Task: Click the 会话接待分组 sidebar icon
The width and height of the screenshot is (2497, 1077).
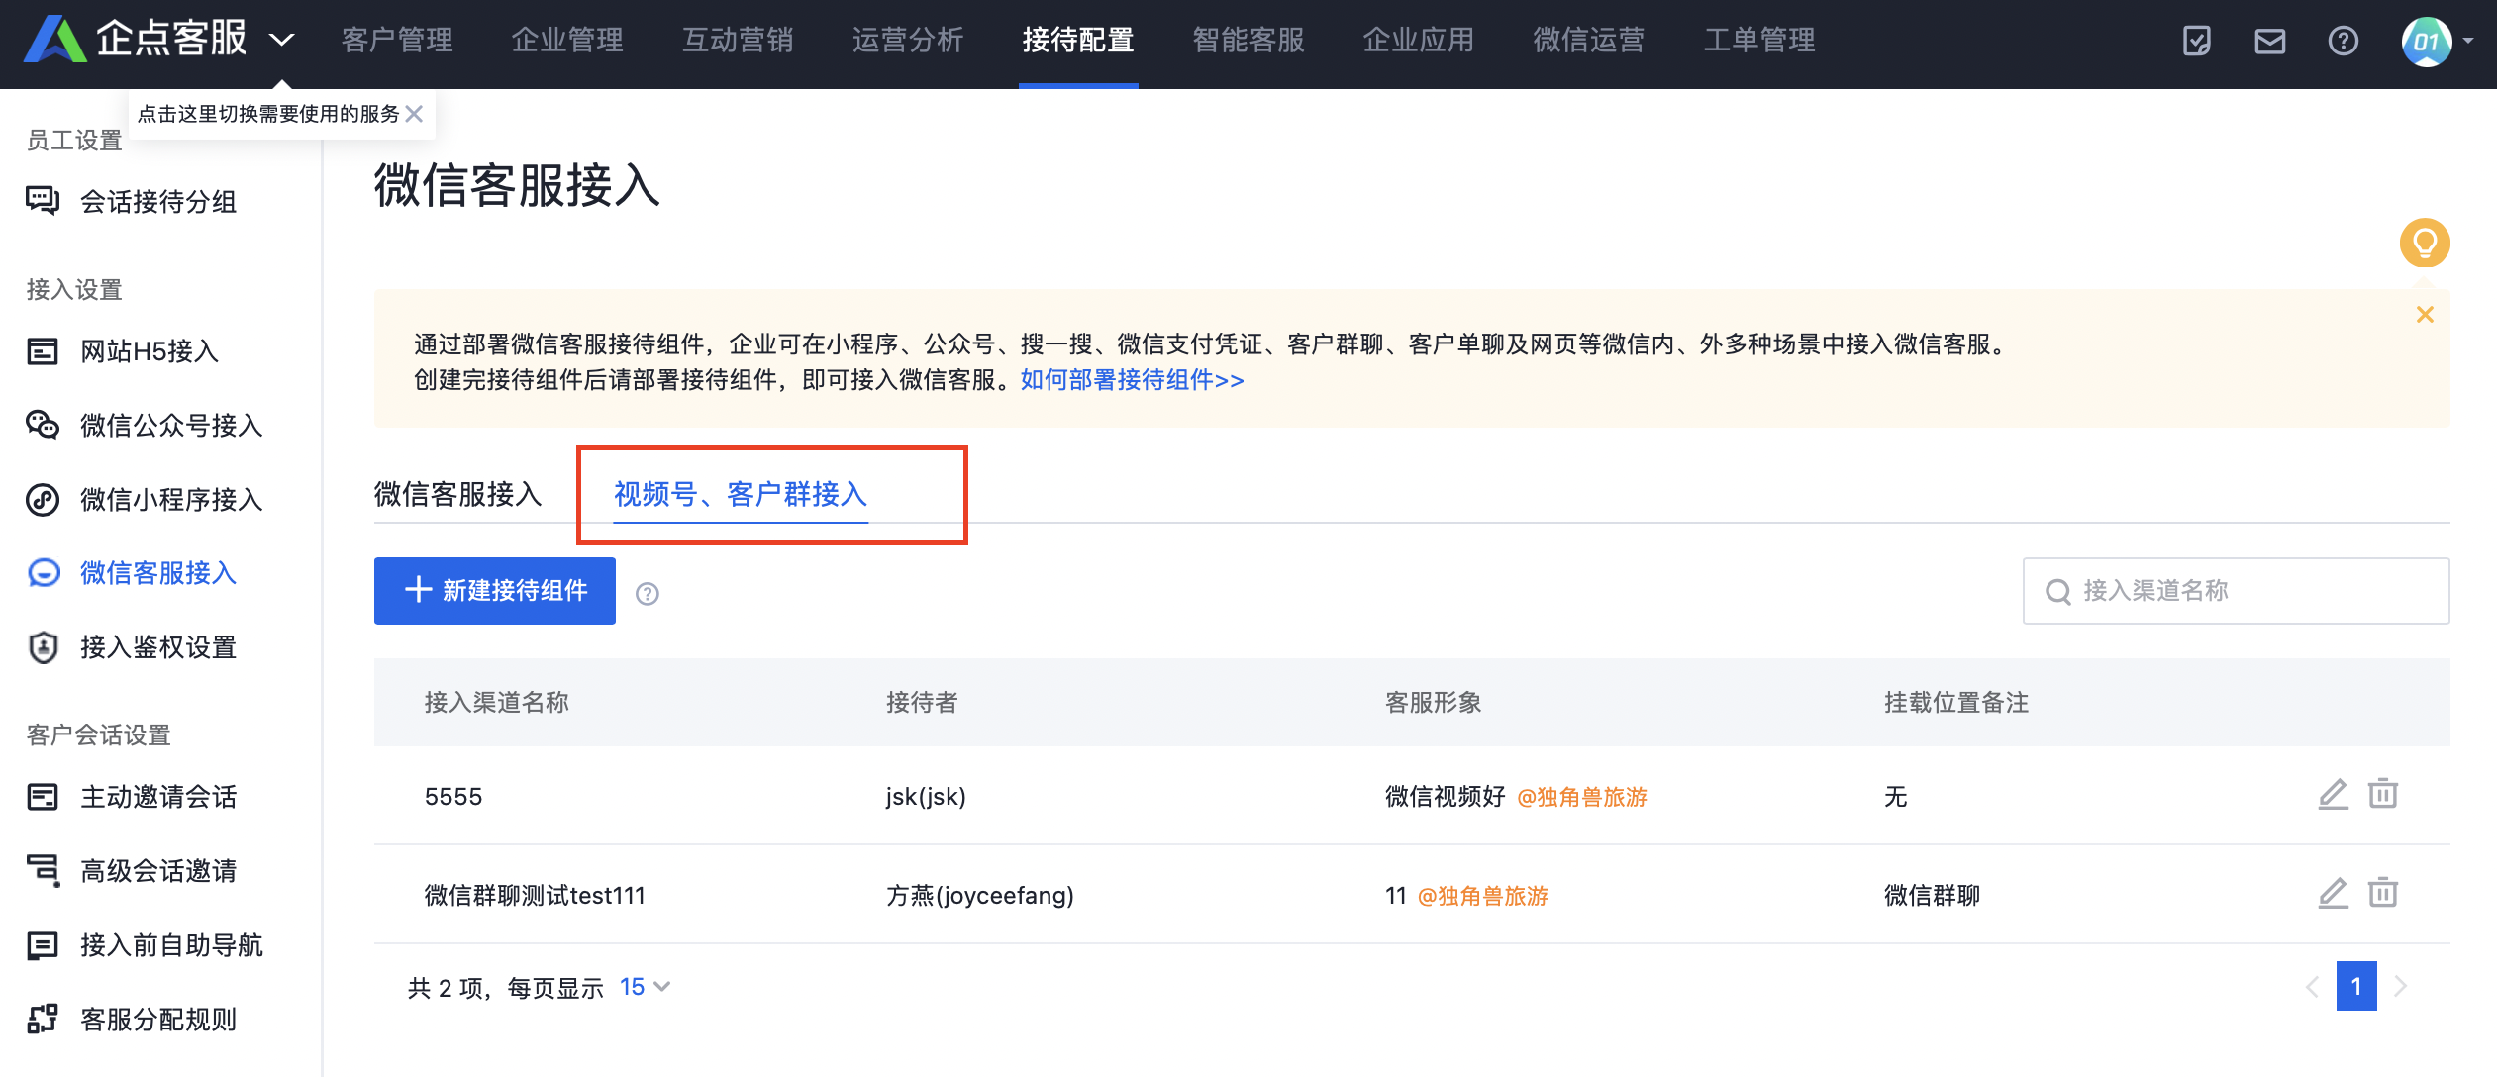Action: coord(43,202)
